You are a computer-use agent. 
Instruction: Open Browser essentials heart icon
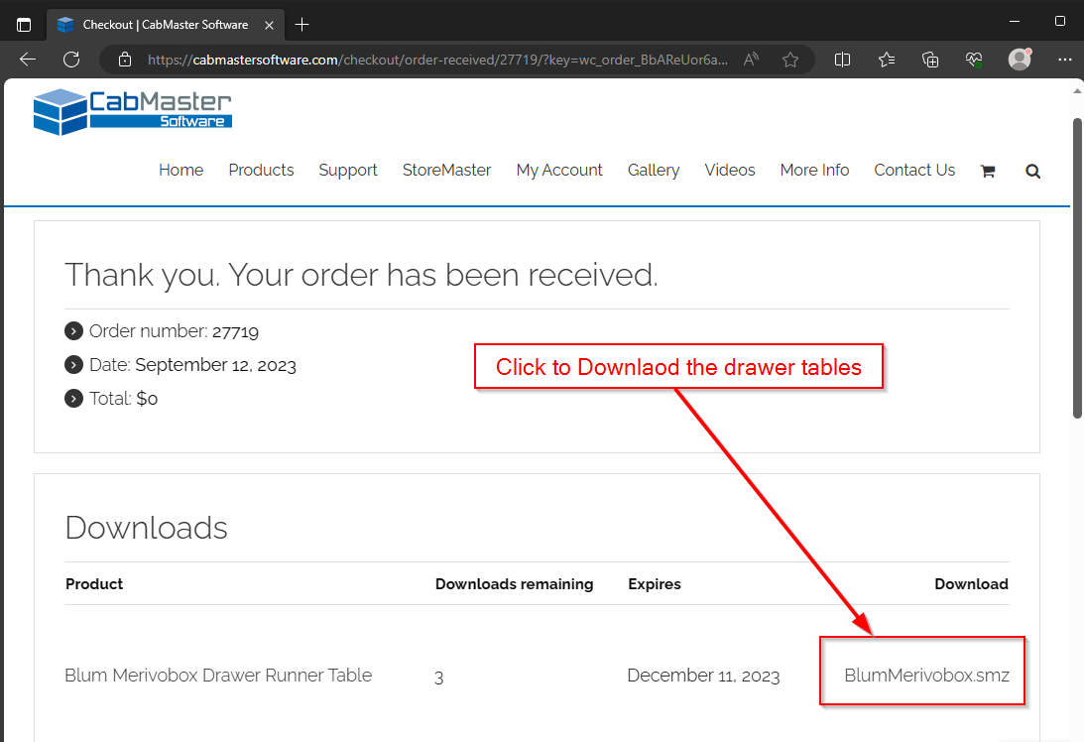pyautogui.click(x=974, y=60)
